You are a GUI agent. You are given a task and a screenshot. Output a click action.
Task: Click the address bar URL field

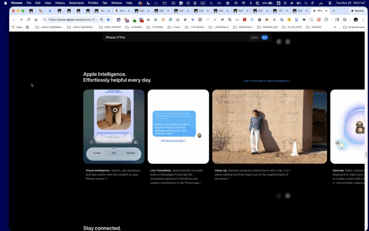[x=73, y=20]
